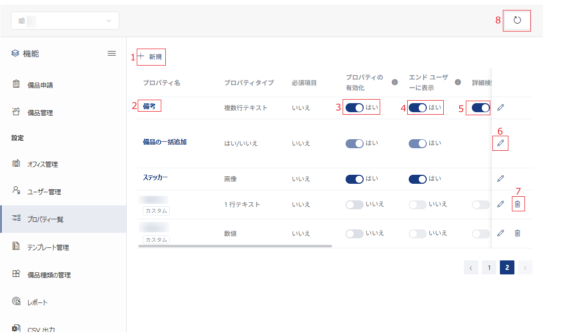Go to ユーザー管理 in the sidebar
This screenshot has height=334, width=567.
click(x=44, y=192)
